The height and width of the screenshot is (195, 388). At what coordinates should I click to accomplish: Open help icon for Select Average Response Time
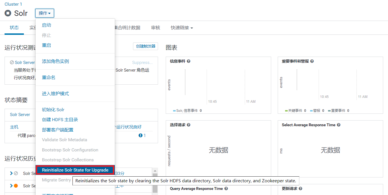(339, 125)
